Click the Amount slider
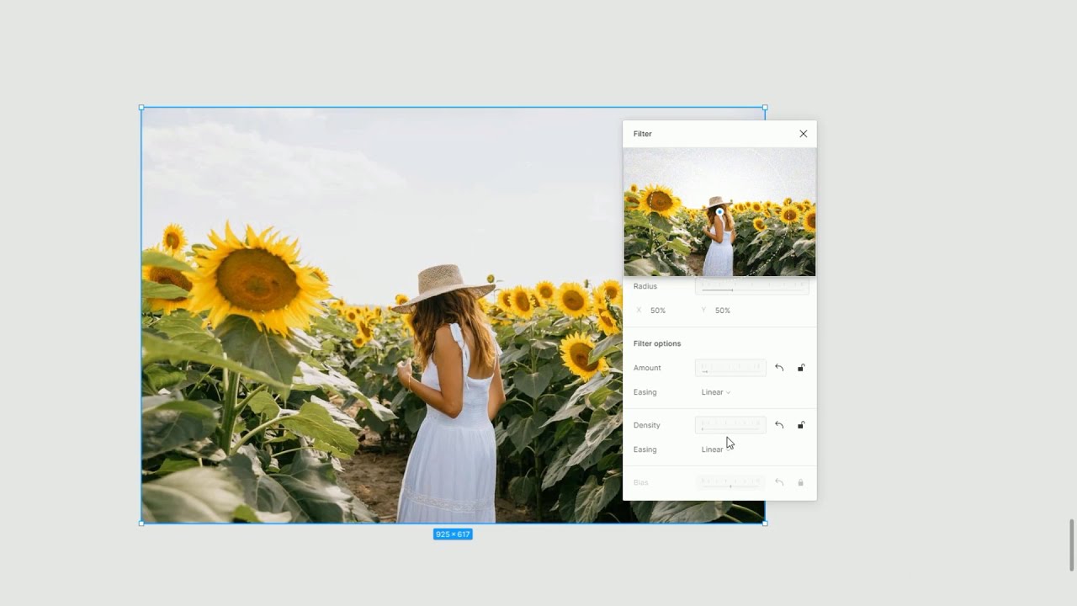This screenshot has height=606, width=1077. [x=730, y=368]
